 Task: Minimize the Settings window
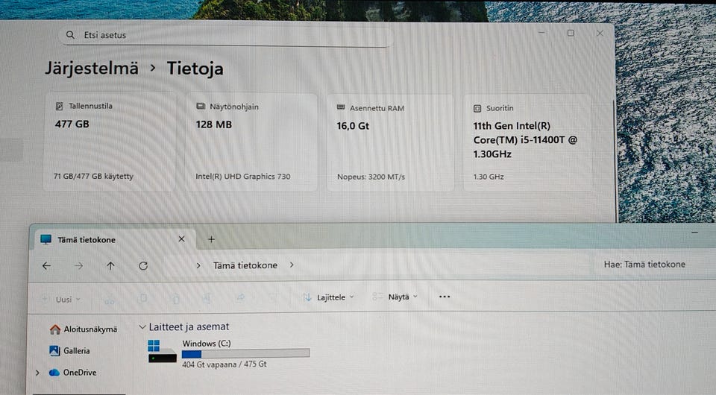pyautogui.click(x=541, y=32)
